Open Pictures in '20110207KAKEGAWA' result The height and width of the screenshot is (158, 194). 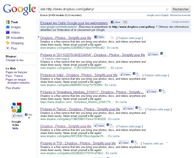(x=92, y=55)
